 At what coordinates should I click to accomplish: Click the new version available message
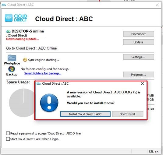pos(104,94)
